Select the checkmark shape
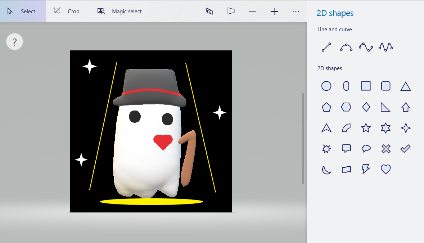Image resolution: width=424 pixels, height=243 pixels. (x=405, y=148)
